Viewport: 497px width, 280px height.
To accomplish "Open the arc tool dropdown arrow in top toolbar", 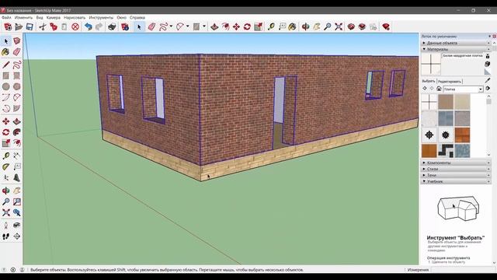I will click(x=187, y=26).
